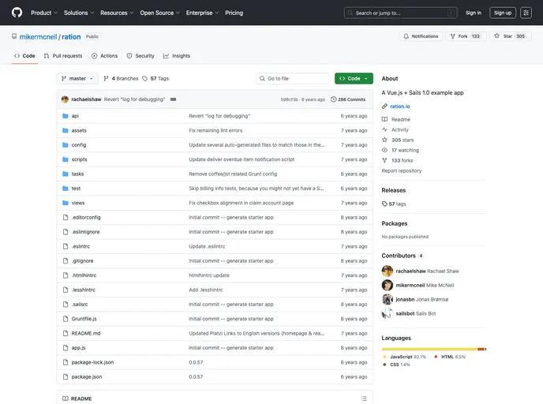Switch to the Insights tab
Viewport: 543px width, 404px height.
[x=177, y=56]
